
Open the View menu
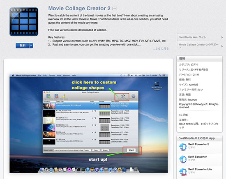point(59,76)
